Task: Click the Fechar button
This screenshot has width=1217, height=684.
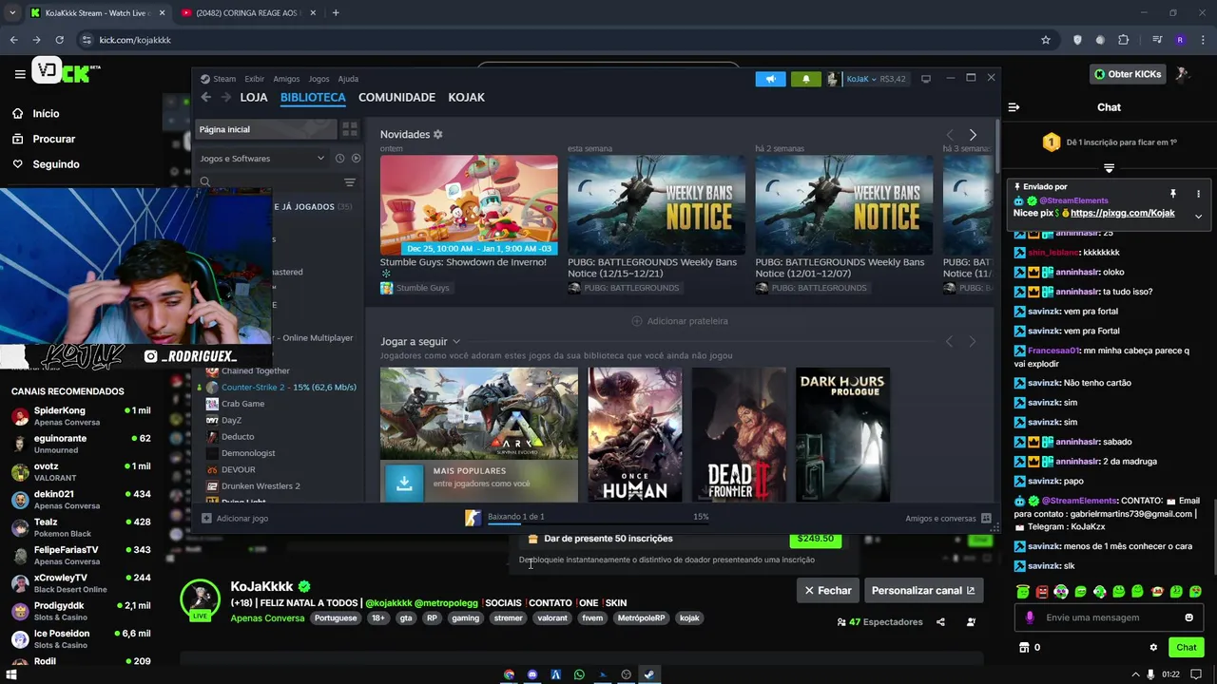Action: (x=827, y=590)
